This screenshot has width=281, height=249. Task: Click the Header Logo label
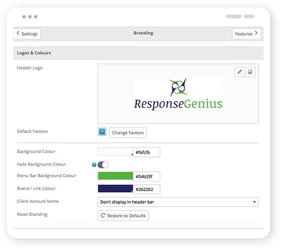click(30, 68)
